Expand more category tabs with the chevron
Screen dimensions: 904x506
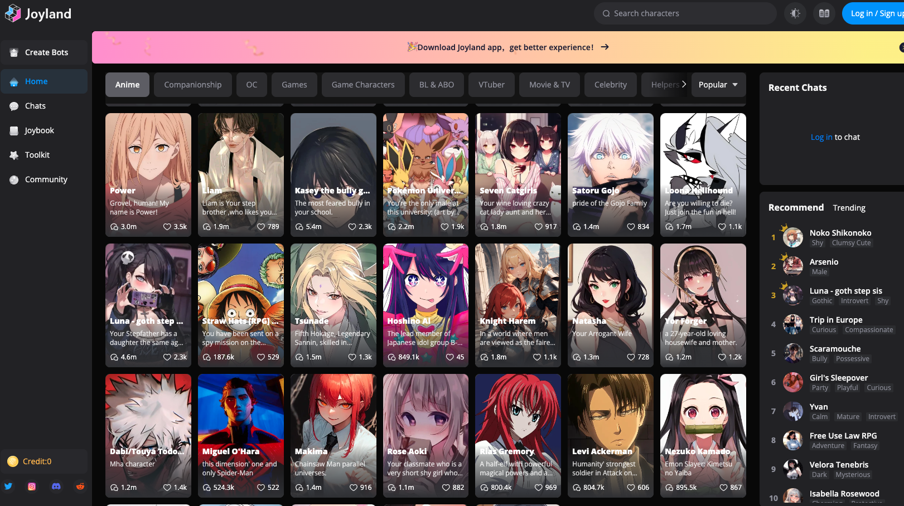coord(684,84)
